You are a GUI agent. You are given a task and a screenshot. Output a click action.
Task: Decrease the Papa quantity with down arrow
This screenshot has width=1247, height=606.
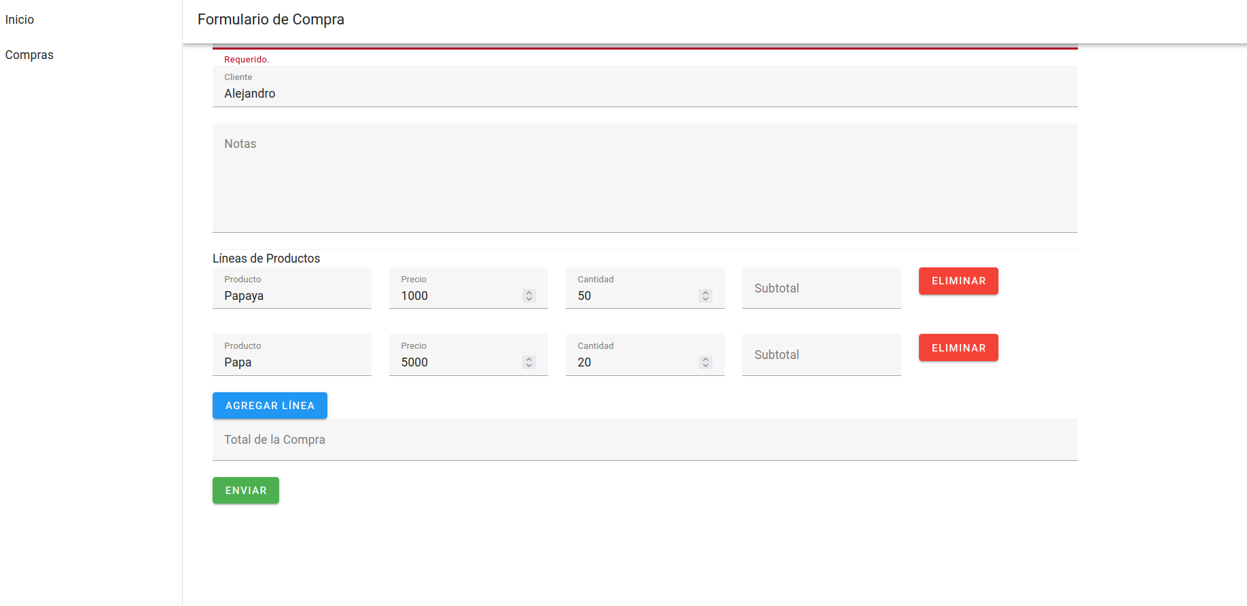pos(706,365)
